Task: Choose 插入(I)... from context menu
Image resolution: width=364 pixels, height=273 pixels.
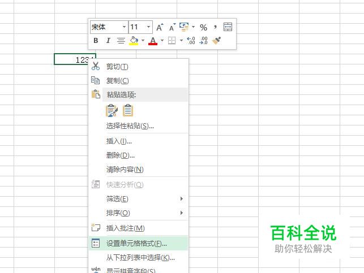Action: [x=138, y=141]
